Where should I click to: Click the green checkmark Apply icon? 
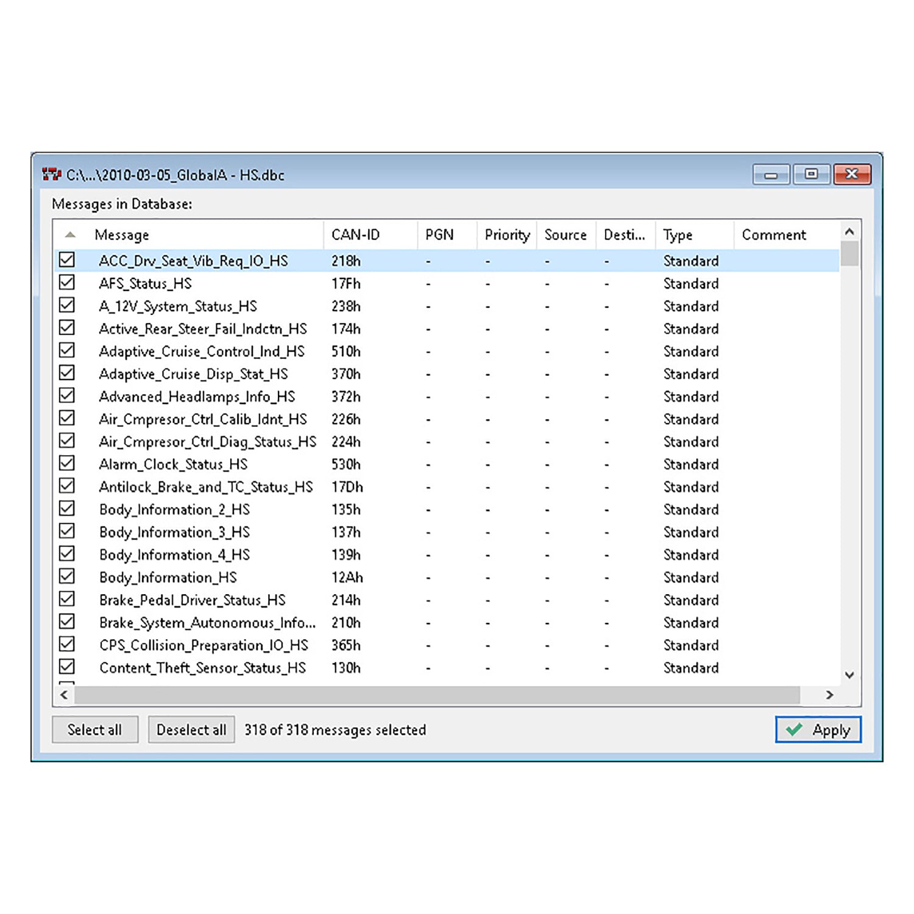pos(795,729)
